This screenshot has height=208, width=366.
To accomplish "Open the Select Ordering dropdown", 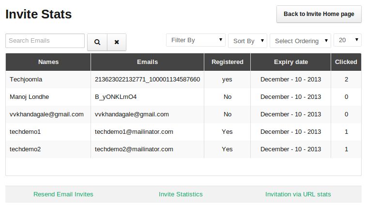I will pos(300,41).
